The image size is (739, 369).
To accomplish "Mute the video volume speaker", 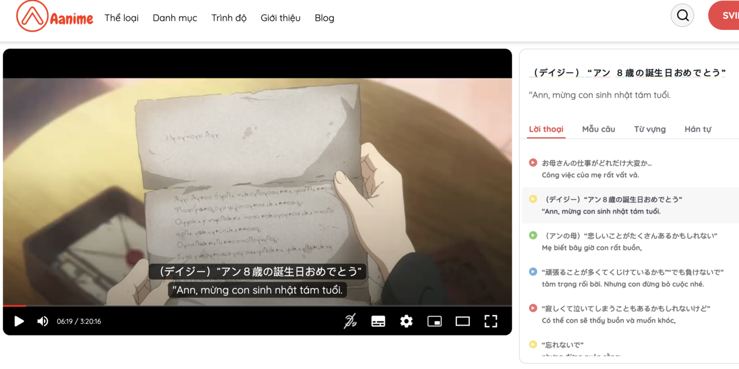I will 43,321.
